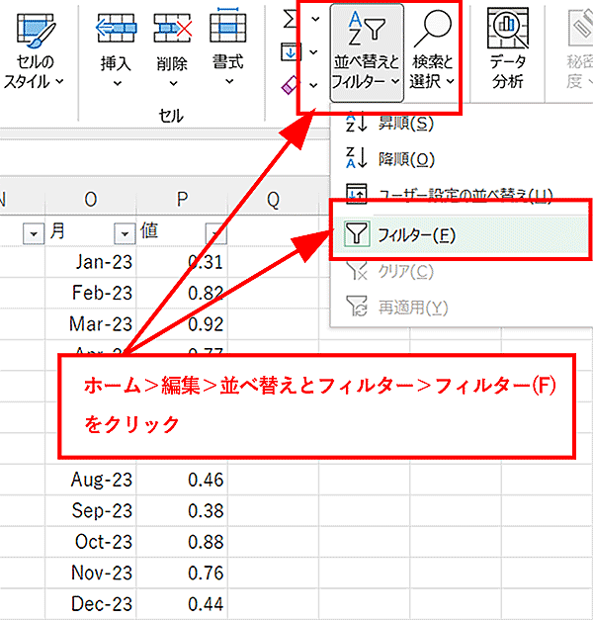Image resolution: width=593 pixels, height=620 pixels.
Task: Open 並べ替えとフィルター menu
Action: point(366,49)
